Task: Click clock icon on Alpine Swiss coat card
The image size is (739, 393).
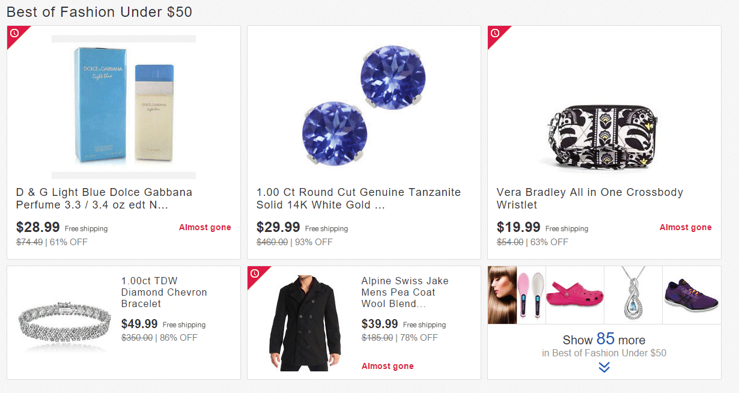Action: click(x=255, y=273)
